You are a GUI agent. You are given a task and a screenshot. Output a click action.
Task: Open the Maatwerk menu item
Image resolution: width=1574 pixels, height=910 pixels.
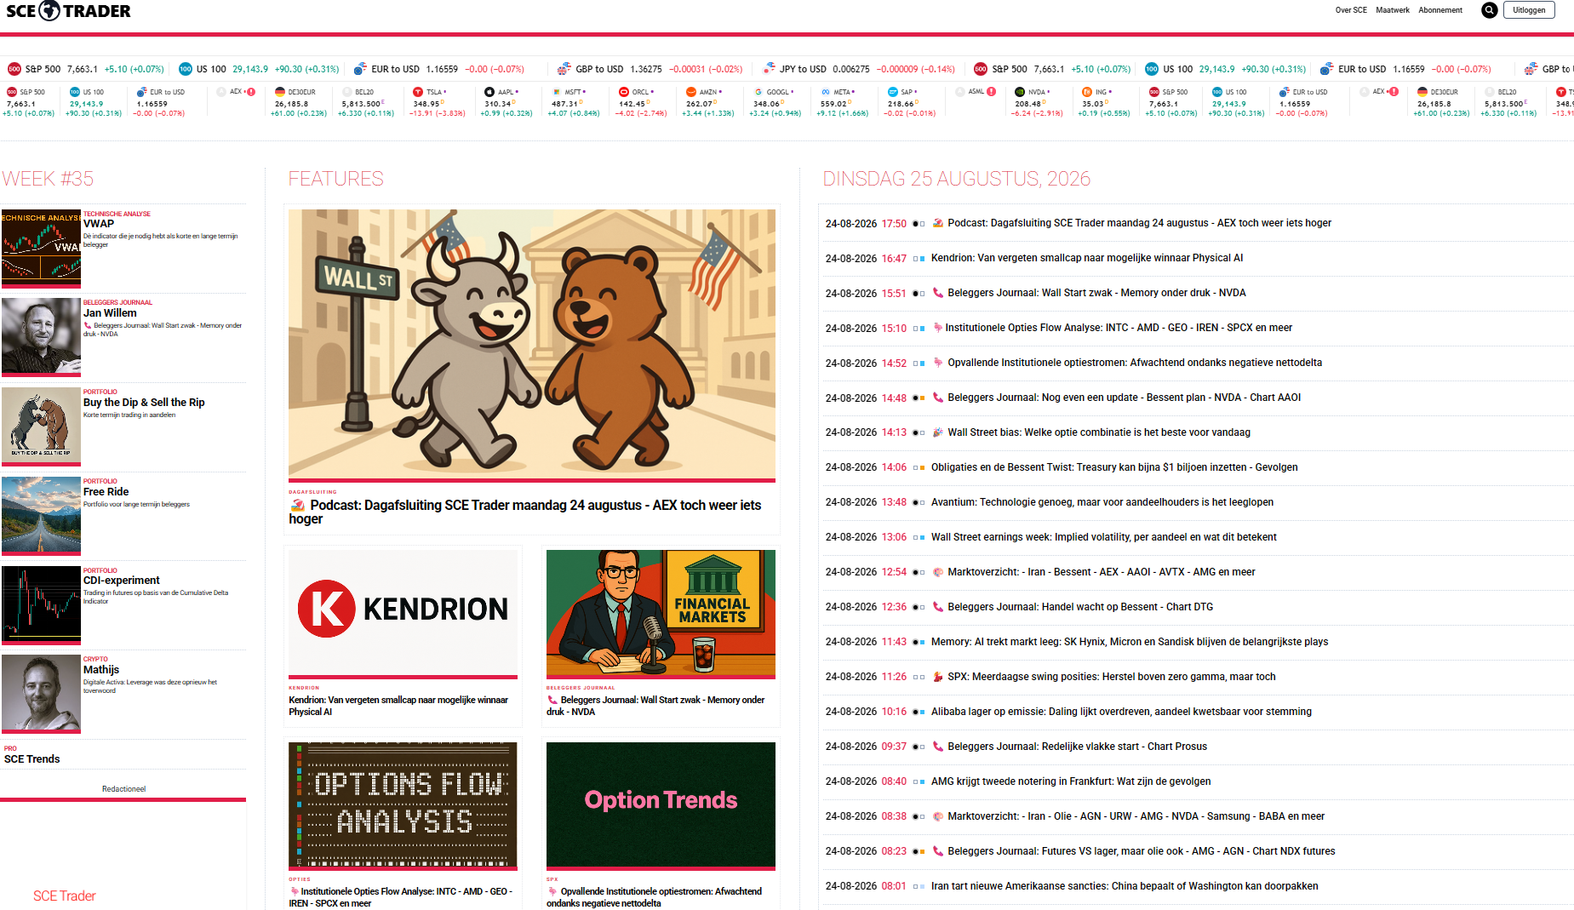click(1393, 10)
